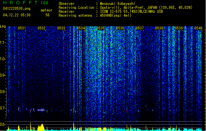Image resolution: width=206 pixels, height=131 pixels.
Task: Click the 0534 time marker
Action: pyautogui.click(x=81, y=28)
